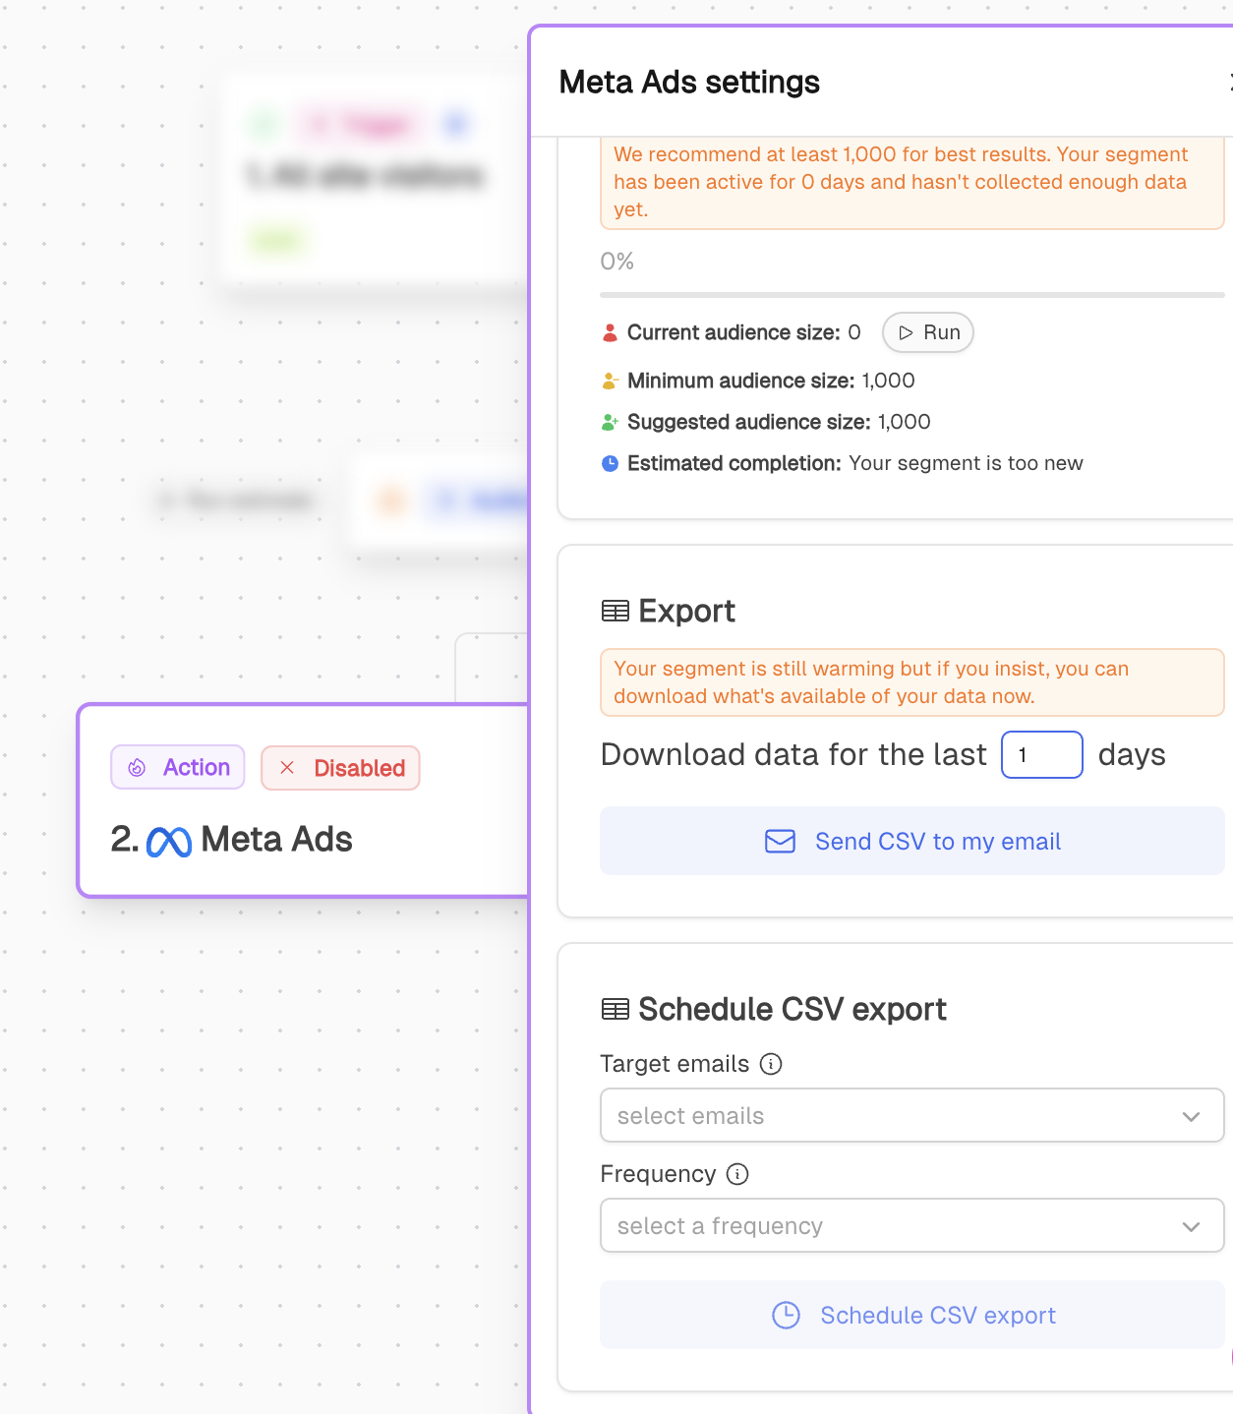Click the days number input field
Screen dimensions: 1233x1414
coord(1041,755)
